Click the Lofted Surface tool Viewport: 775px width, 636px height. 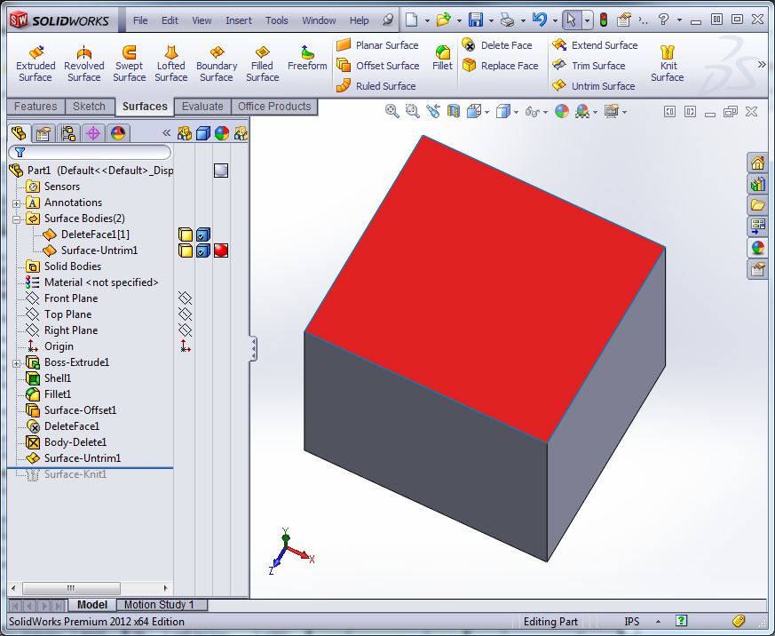pyautogui.click(x=170, y=63)
